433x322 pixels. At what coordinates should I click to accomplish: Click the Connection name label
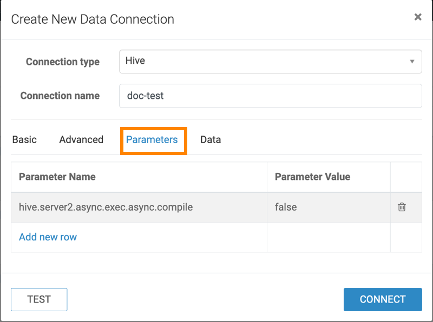pos(60,96)
